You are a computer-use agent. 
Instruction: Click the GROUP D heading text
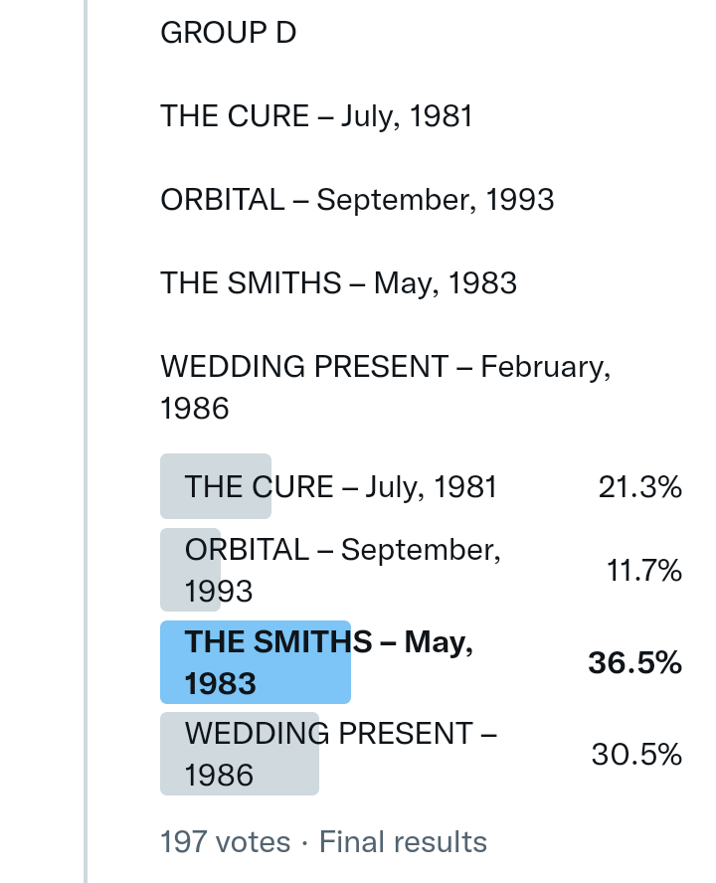pyautogui.click(x=228, y=34)
